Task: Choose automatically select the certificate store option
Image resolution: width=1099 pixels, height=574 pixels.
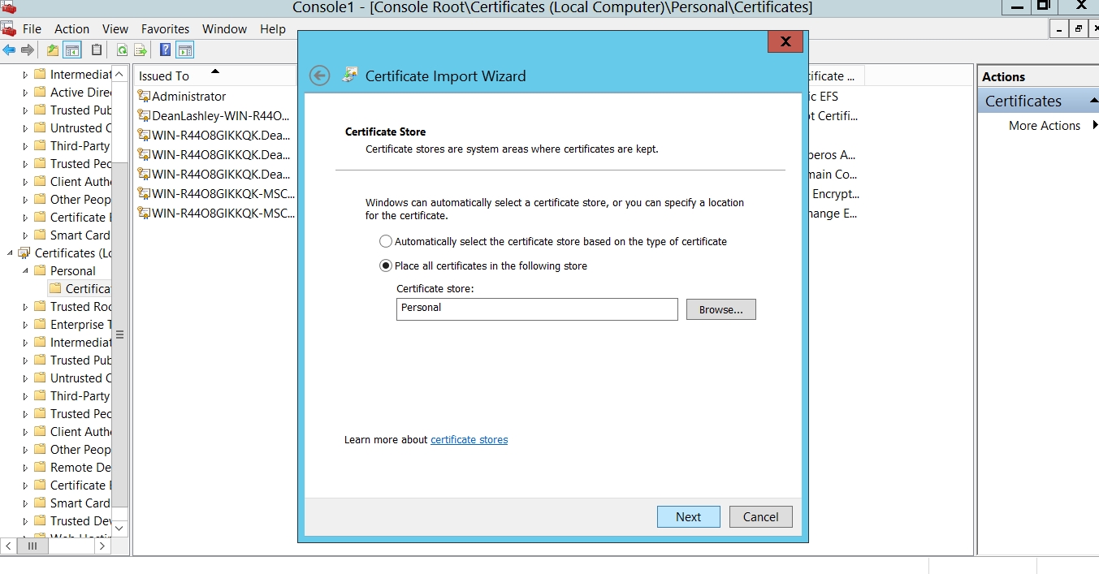Action: (x=386, y=242)
